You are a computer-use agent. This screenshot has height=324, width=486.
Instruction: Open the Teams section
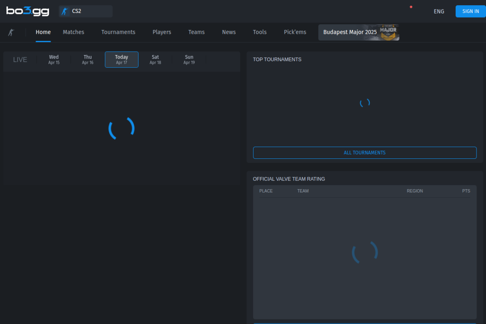pos(196,32)
